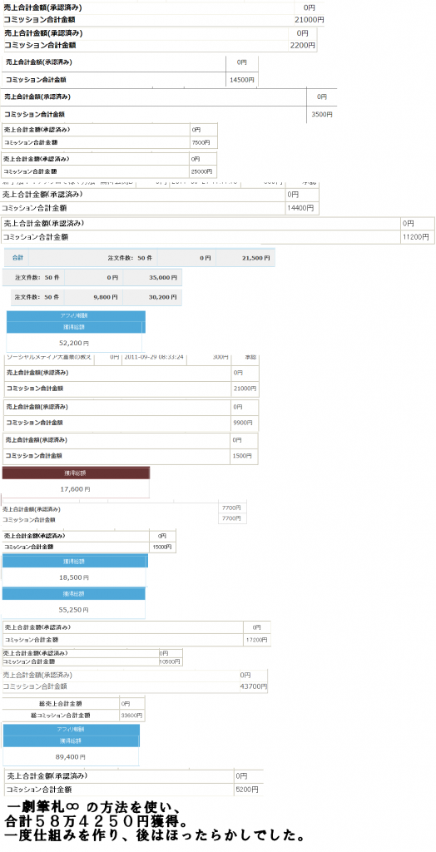436x852 pixels.
Task: Select the 300円 cell beside the timestamp
Action: point(220,357)
